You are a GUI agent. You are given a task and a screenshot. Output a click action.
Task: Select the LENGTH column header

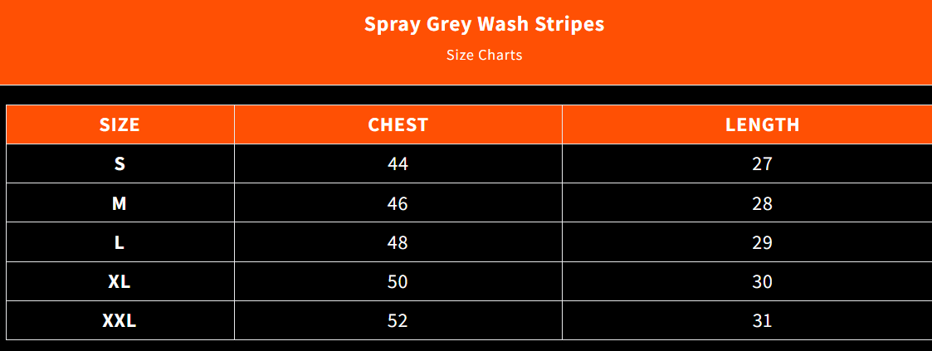(762, 125)
